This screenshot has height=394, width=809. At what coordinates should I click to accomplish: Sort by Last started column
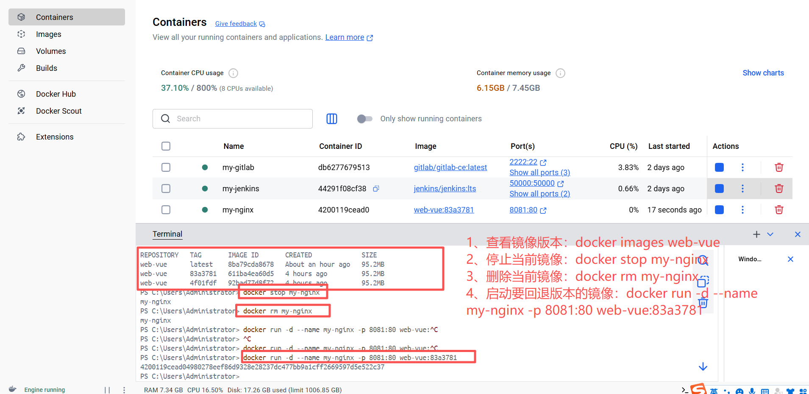point(669,146)
